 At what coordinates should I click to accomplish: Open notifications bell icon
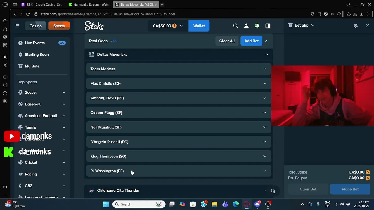(257, 26)
